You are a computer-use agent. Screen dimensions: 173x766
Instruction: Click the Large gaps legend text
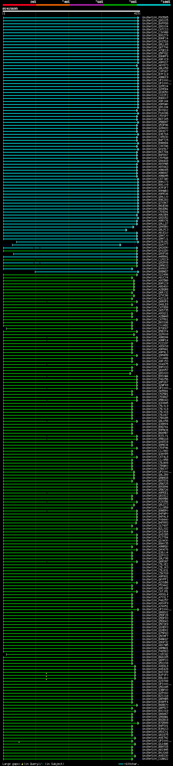point(33,764)
